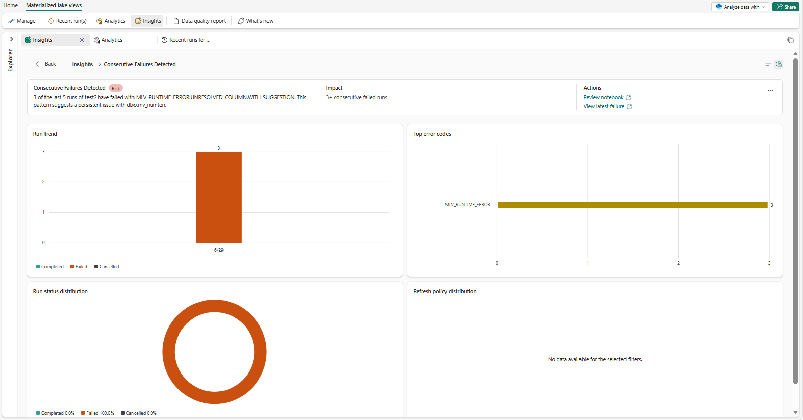Expand the Explorer panel chevron
Image resolution: width=803 pixels, height=420 pixels.
click(x=11, y=39)
